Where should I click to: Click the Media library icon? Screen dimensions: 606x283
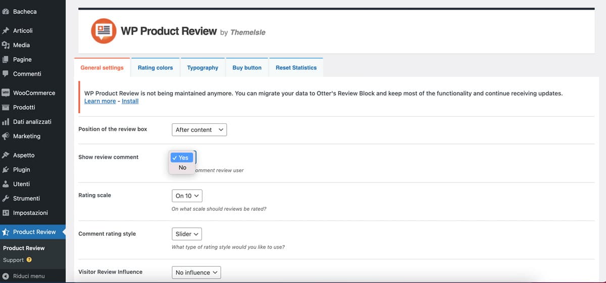click(6, 45)
